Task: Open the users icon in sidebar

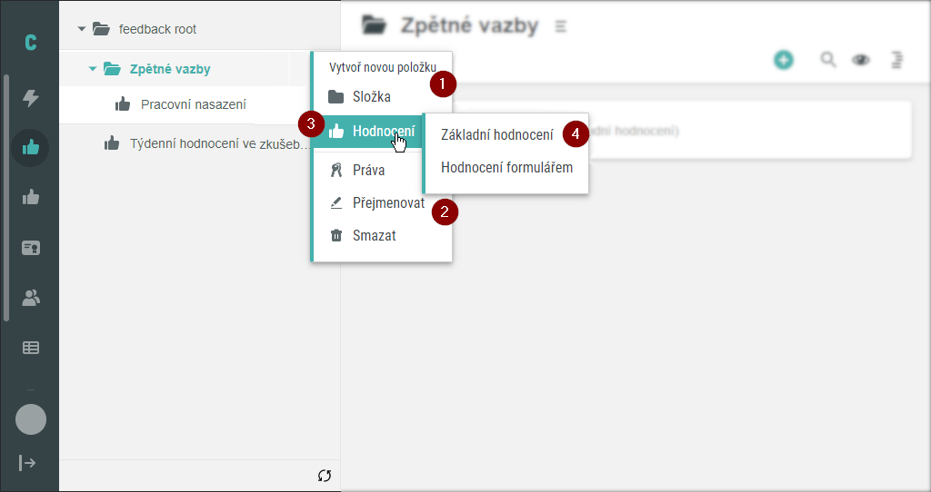Action: tap(31, 297)
